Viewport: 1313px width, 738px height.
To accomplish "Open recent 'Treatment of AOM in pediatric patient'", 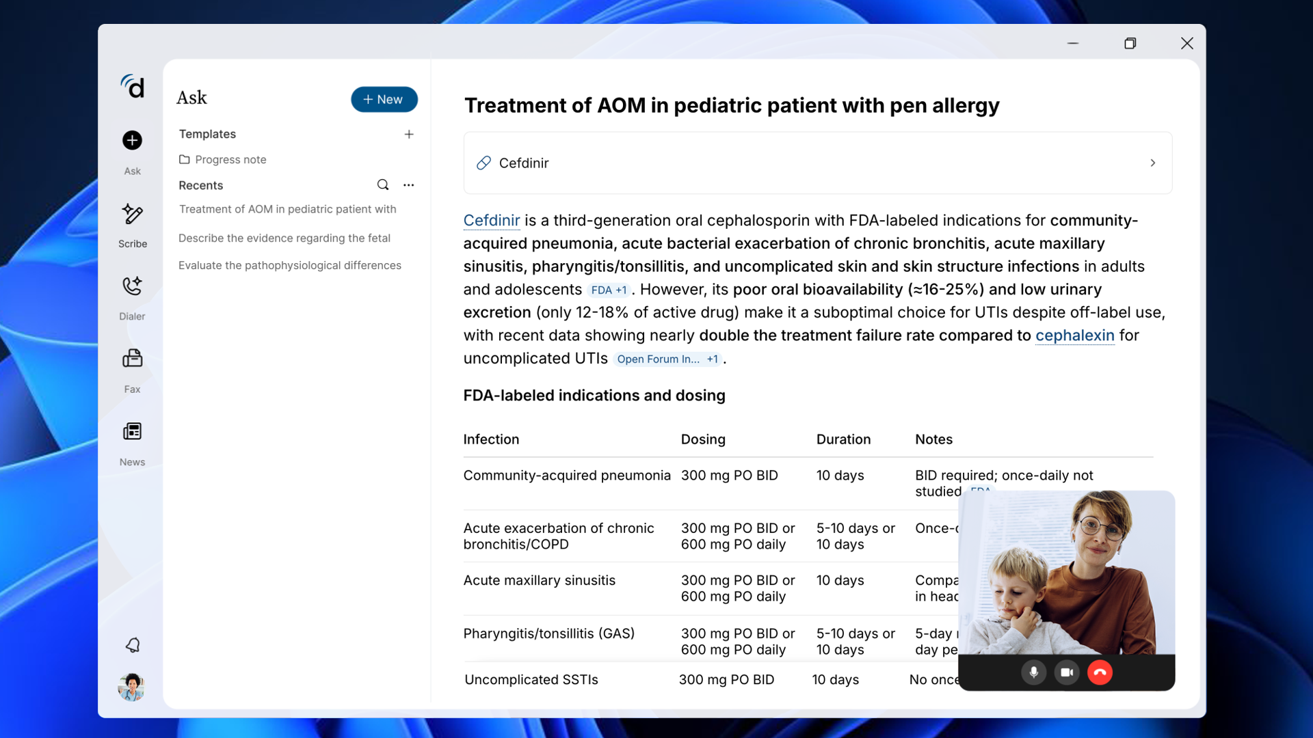I will [x=287, y=209].
